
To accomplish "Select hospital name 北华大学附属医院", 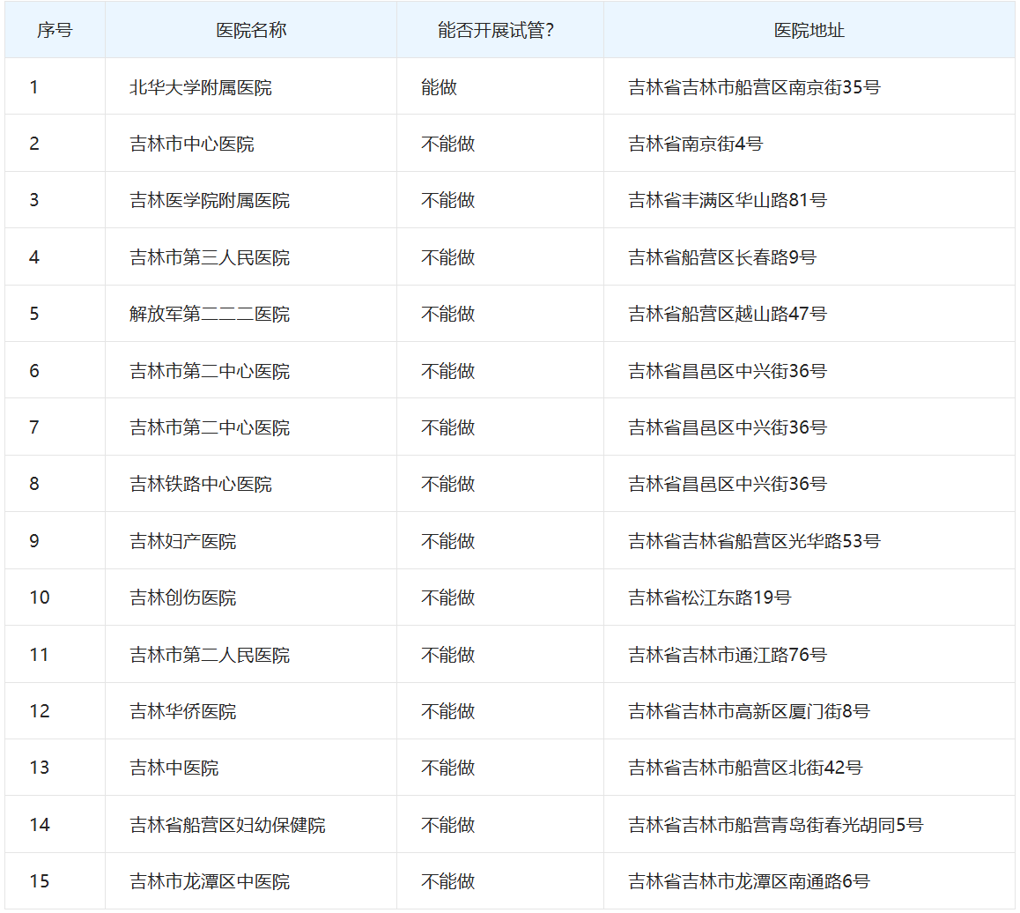I will tap(200, 87).
